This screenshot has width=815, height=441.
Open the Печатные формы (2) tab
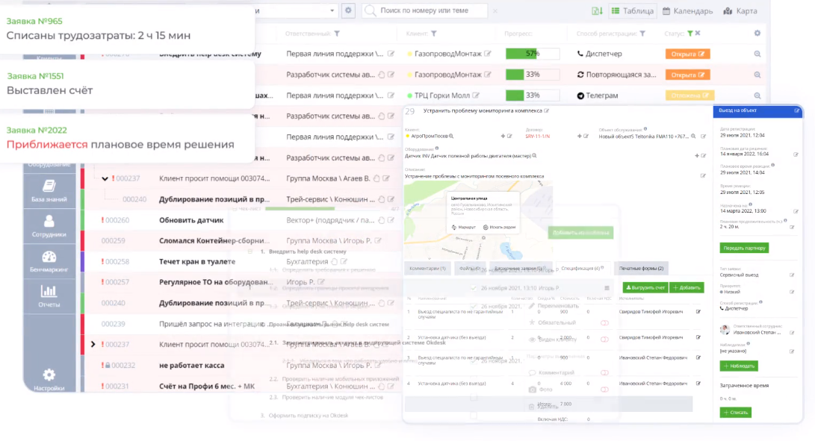(x=642, y=269)
